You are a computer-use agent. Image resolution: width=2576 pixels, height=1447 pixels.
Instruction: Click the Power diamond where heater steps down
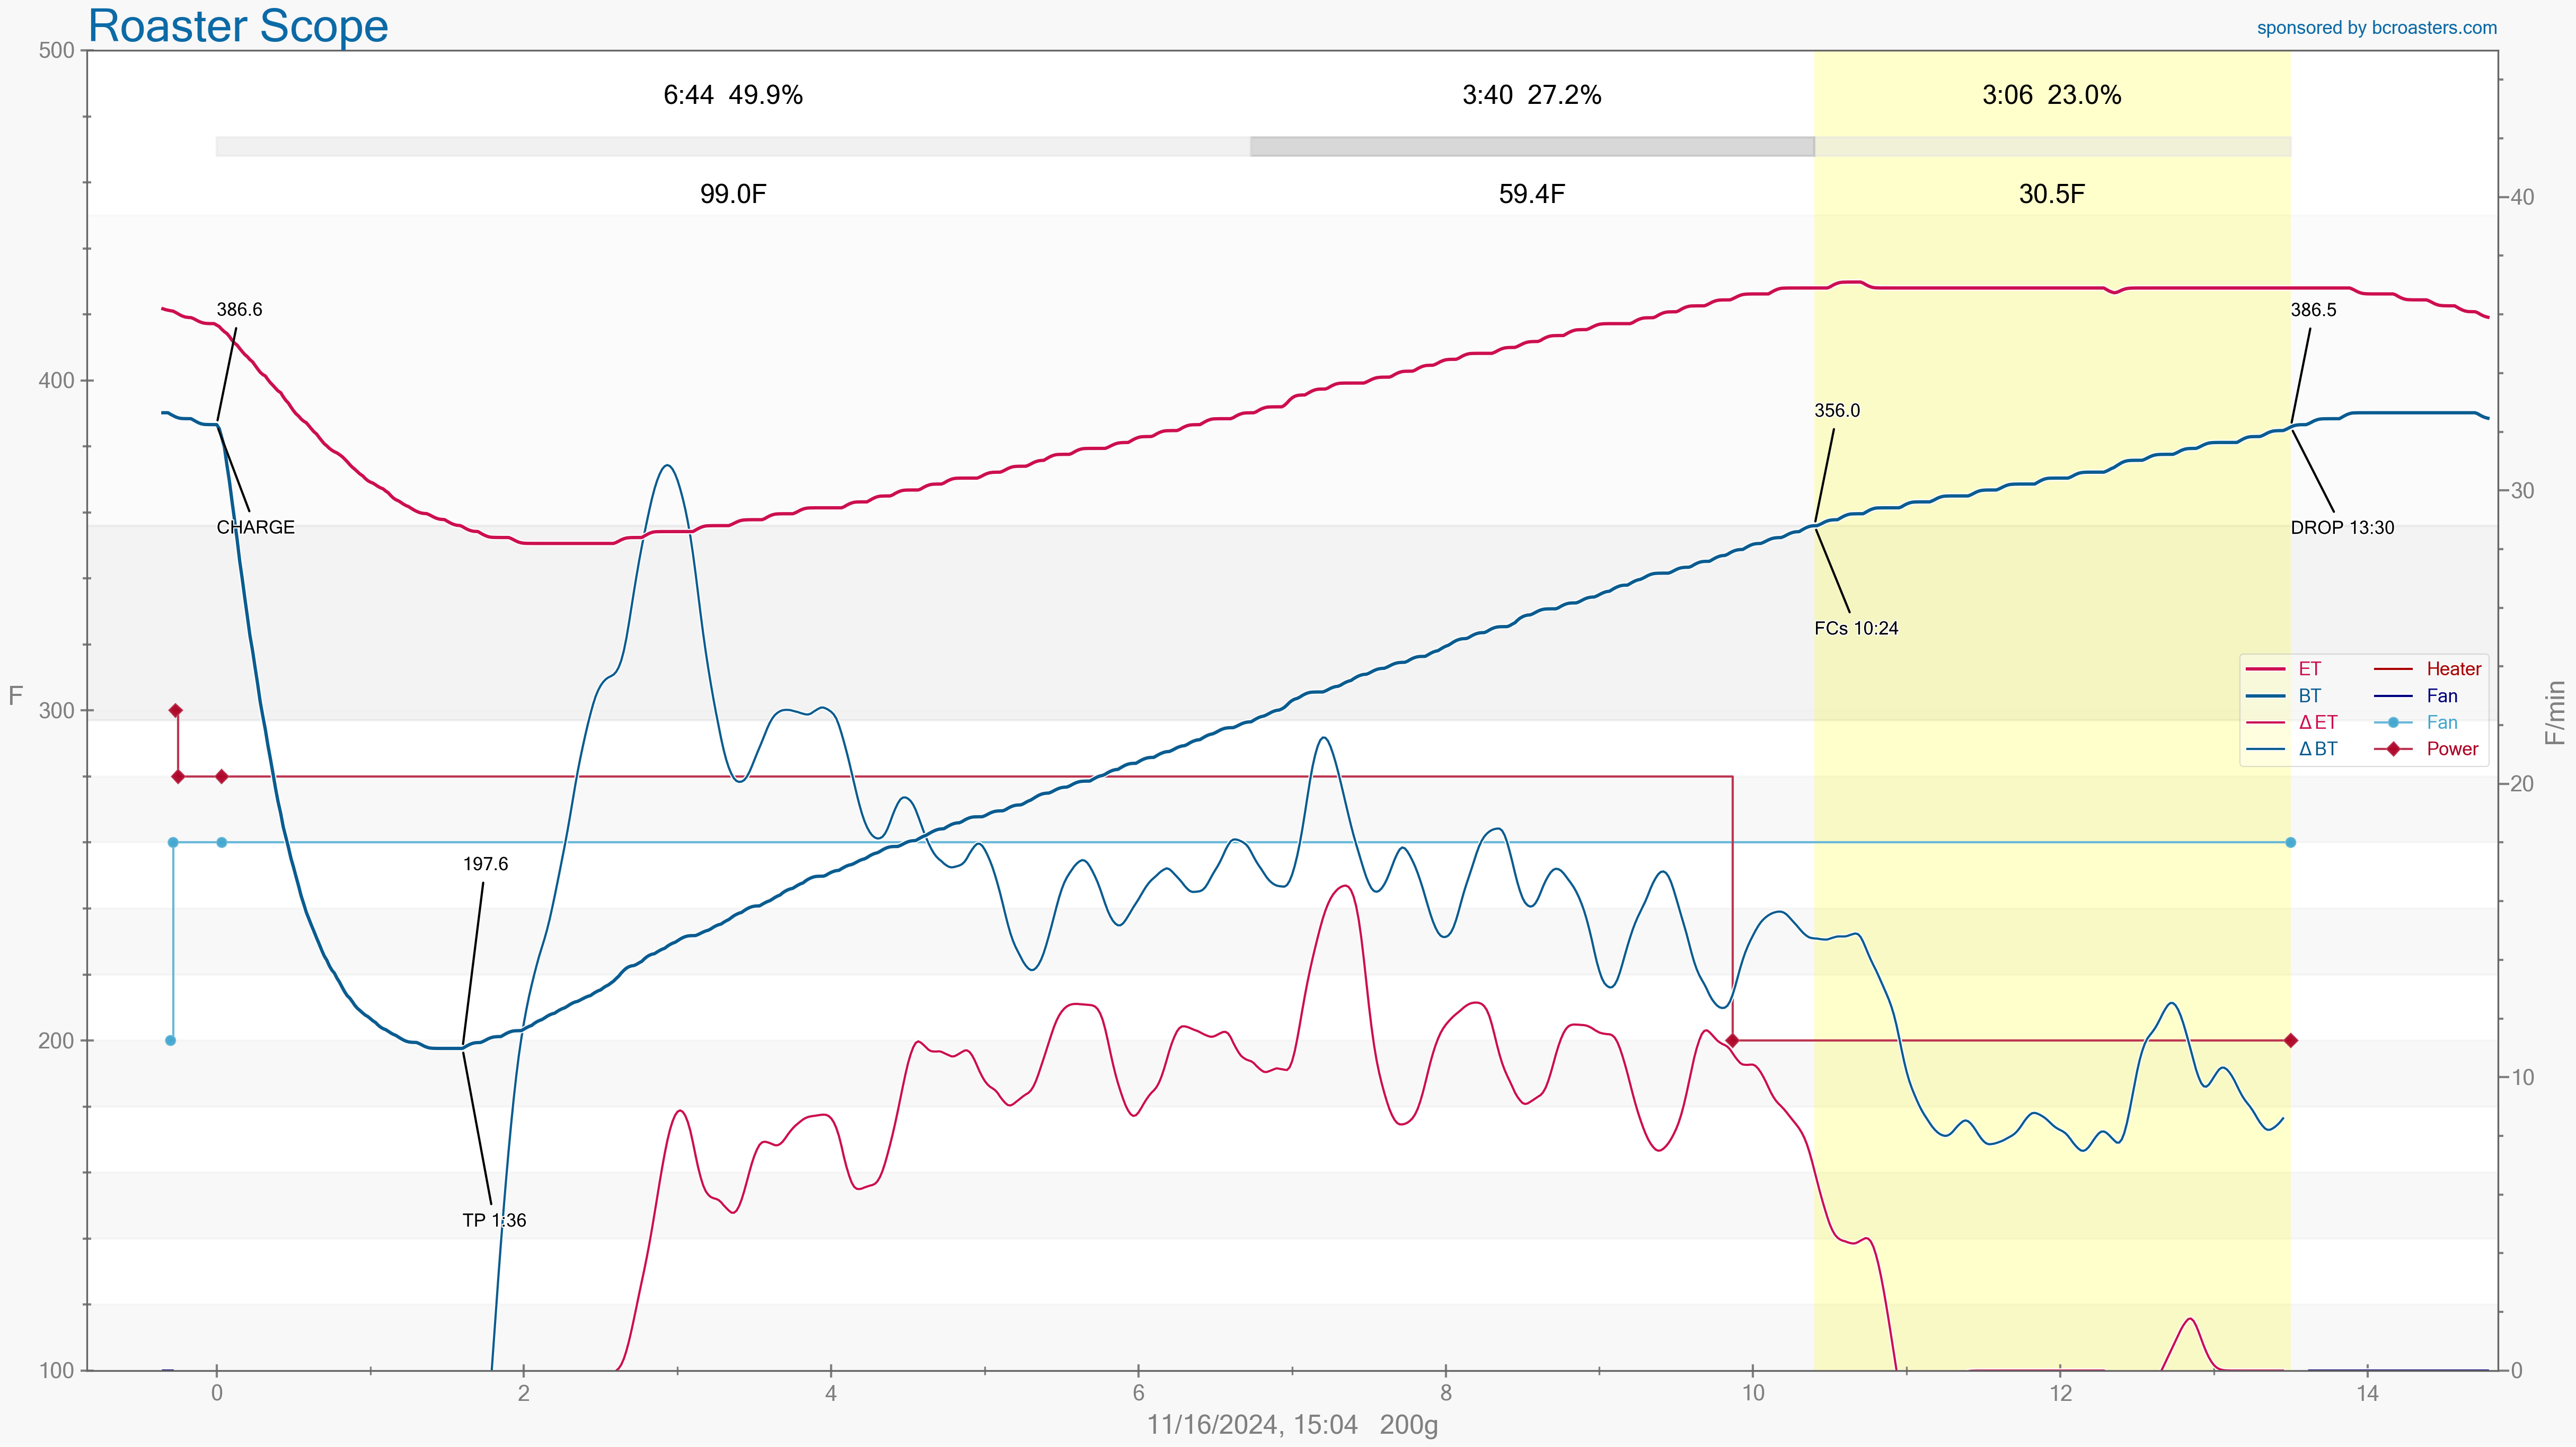1732,1040
